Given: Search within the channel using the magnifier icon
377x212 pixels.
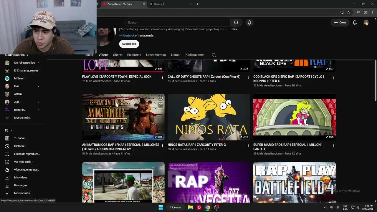Looking at the screenshot, I should tap(214, 55).
